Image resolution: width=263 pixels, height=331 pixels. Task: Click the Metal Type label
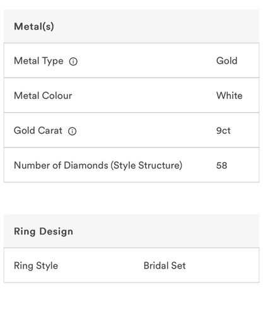(x=38, y=61)
